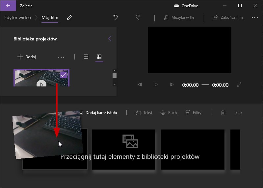Maximize the Zdjęcia window
Image resolution: width=263 pixels, height=188 pixels.
(240, 6)
